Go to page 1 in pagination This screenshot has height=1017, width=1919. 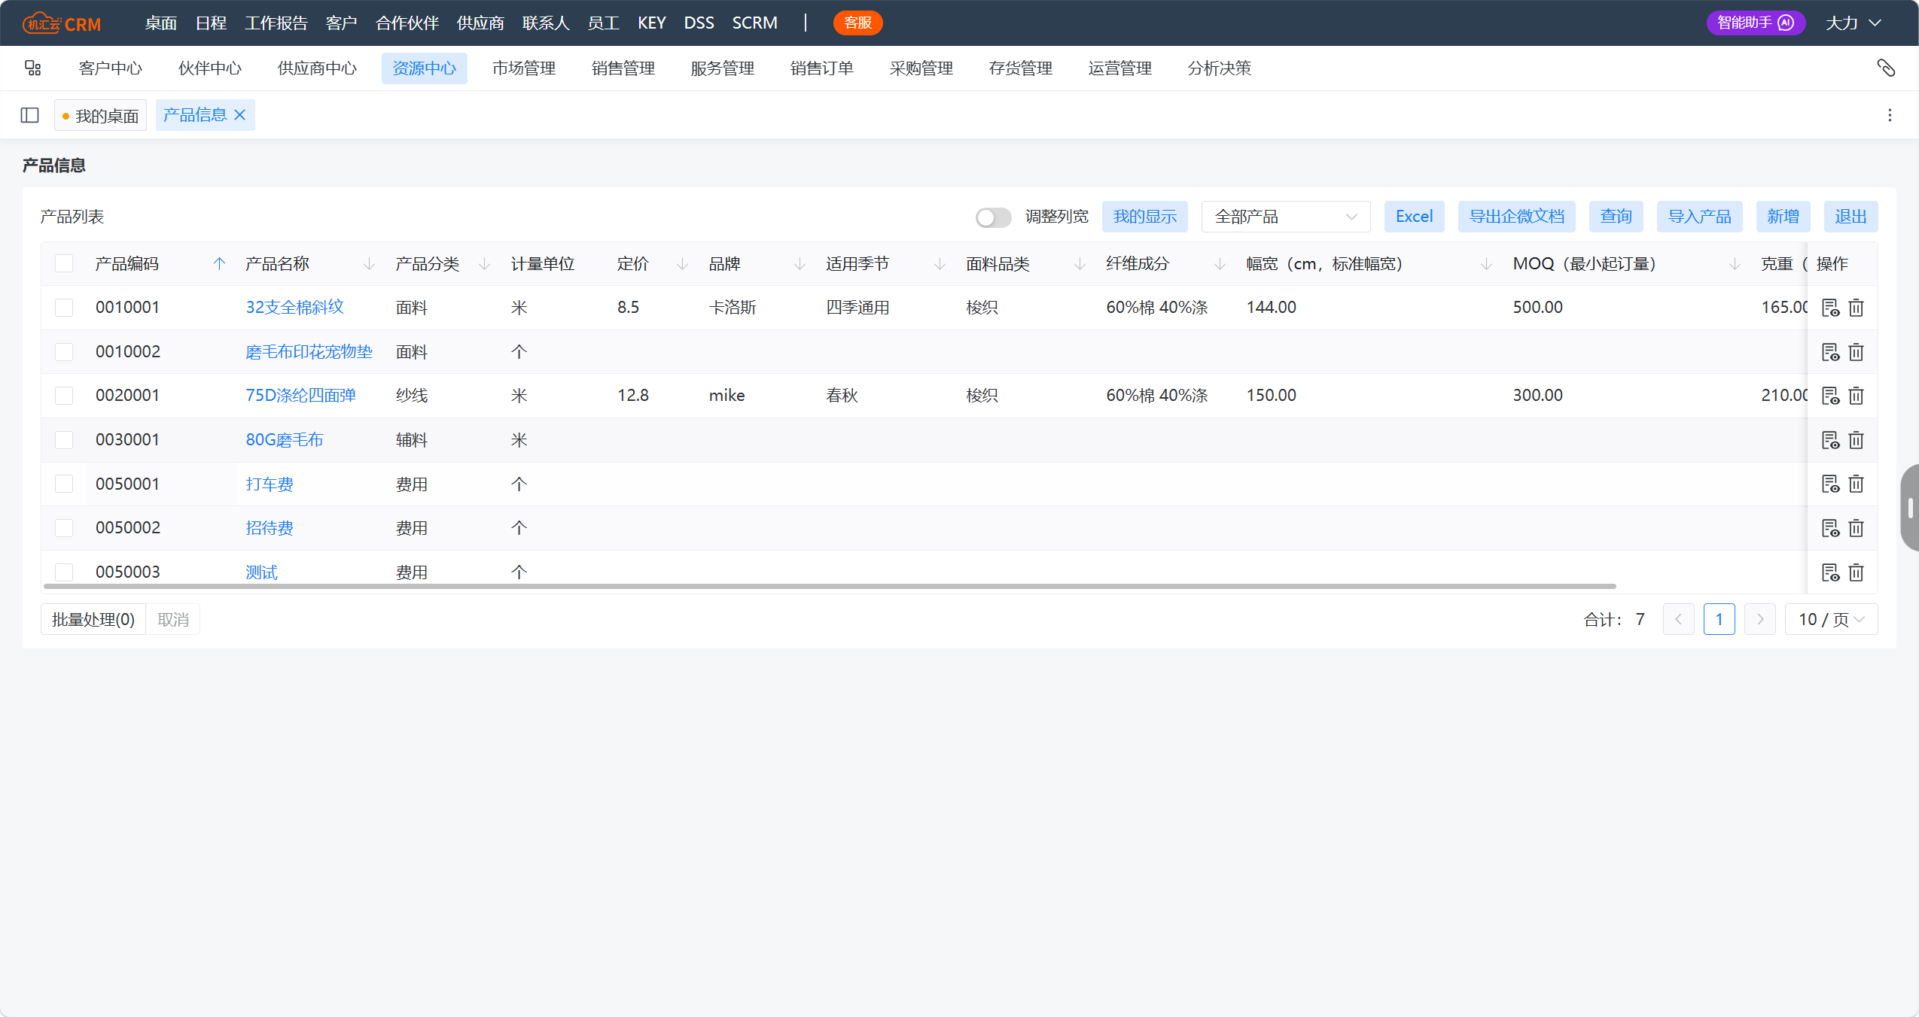pyautogui.click(x=1719, y=619)
